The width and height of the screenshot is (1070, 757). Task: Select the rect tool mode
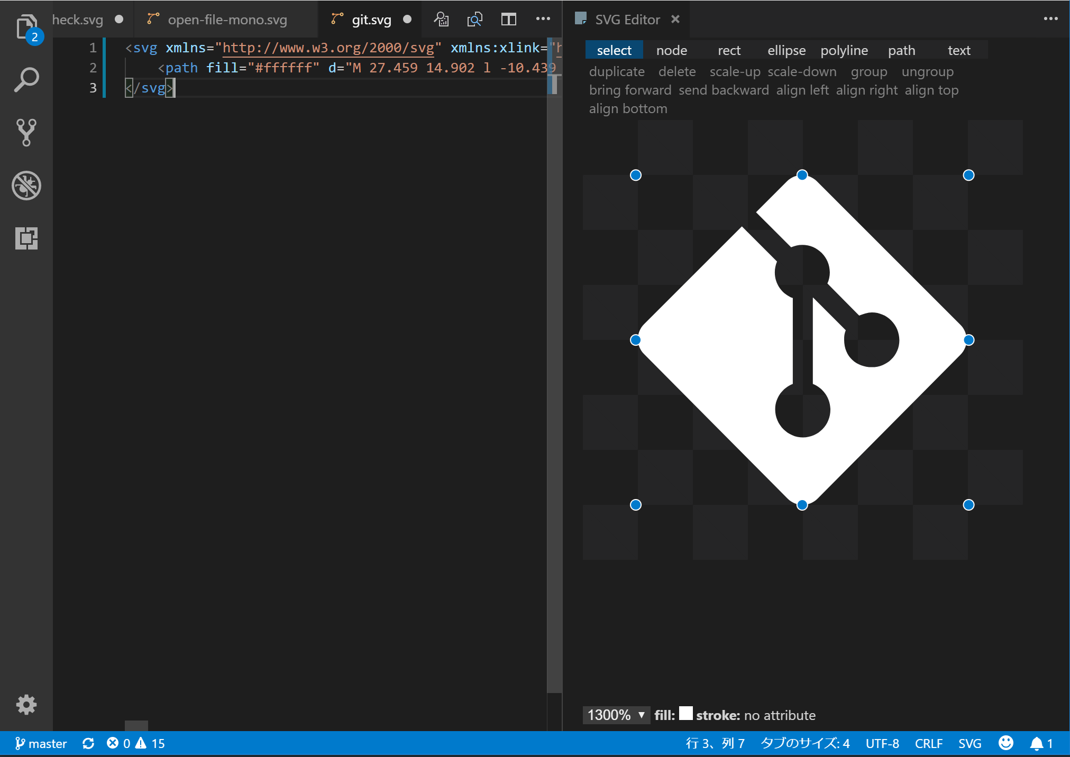(x=729, y=50)
